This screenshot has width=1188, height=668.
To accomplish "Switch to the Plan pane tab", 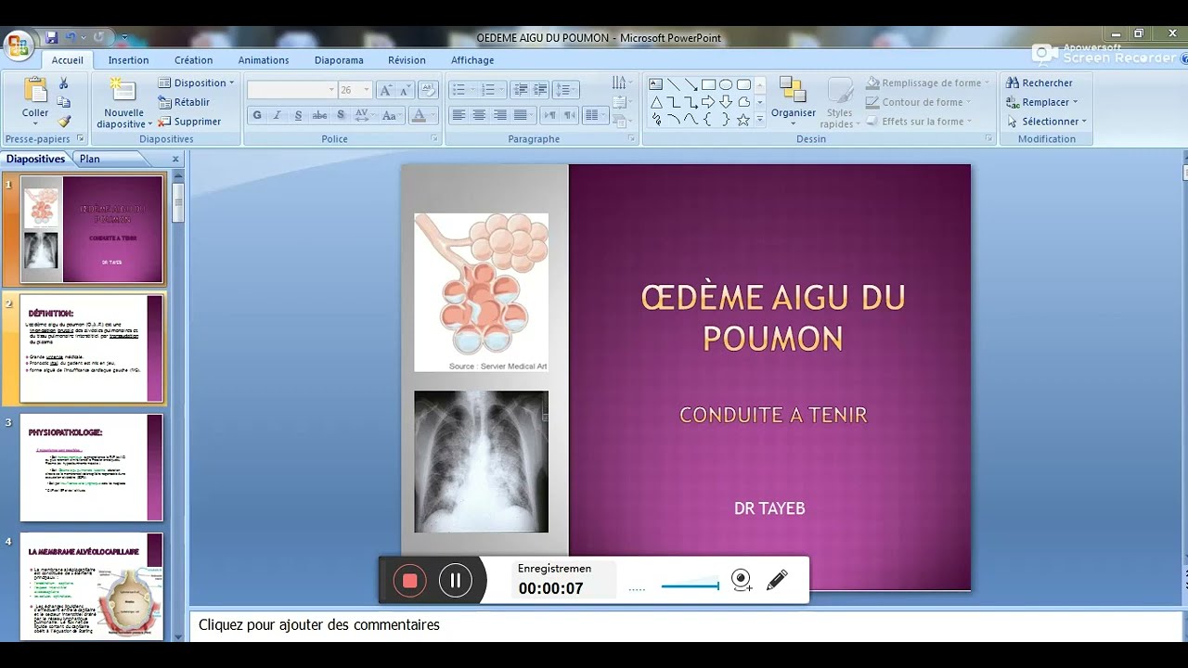I will [x=90, y=159].
